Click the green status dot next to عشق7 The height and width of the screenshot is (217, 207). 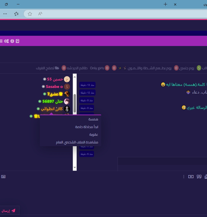coord(45,94)
